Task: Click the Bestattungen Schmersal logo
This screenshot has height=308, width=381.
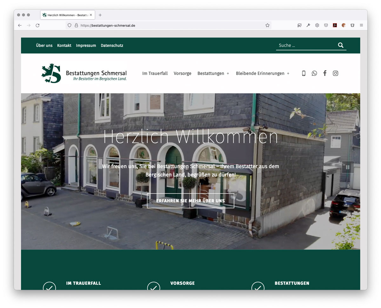Action: [84, 73]
